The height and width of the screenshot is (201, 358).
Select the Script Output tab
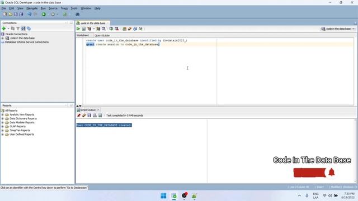88,110
